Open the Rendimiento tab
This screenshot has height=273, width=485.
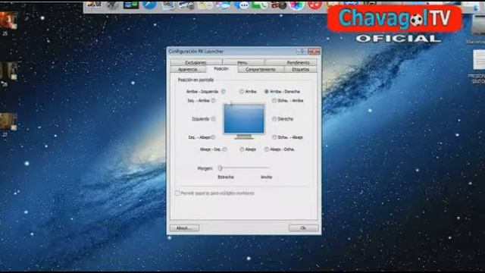pyautogui.click(x=291, y=62)
